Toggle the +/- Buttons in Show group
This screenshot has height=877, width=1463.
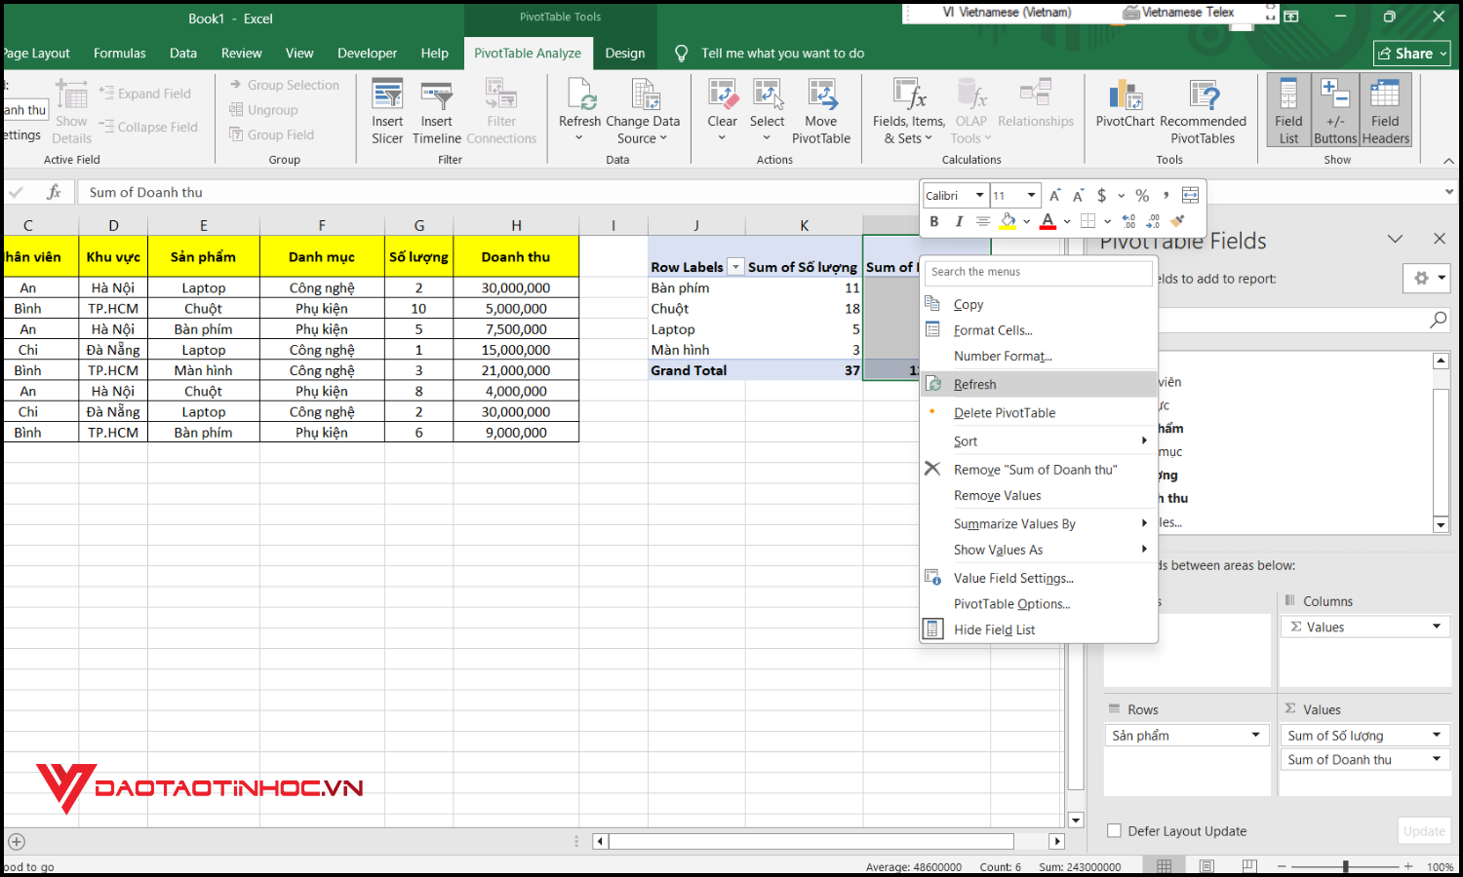coord(1335,107)
